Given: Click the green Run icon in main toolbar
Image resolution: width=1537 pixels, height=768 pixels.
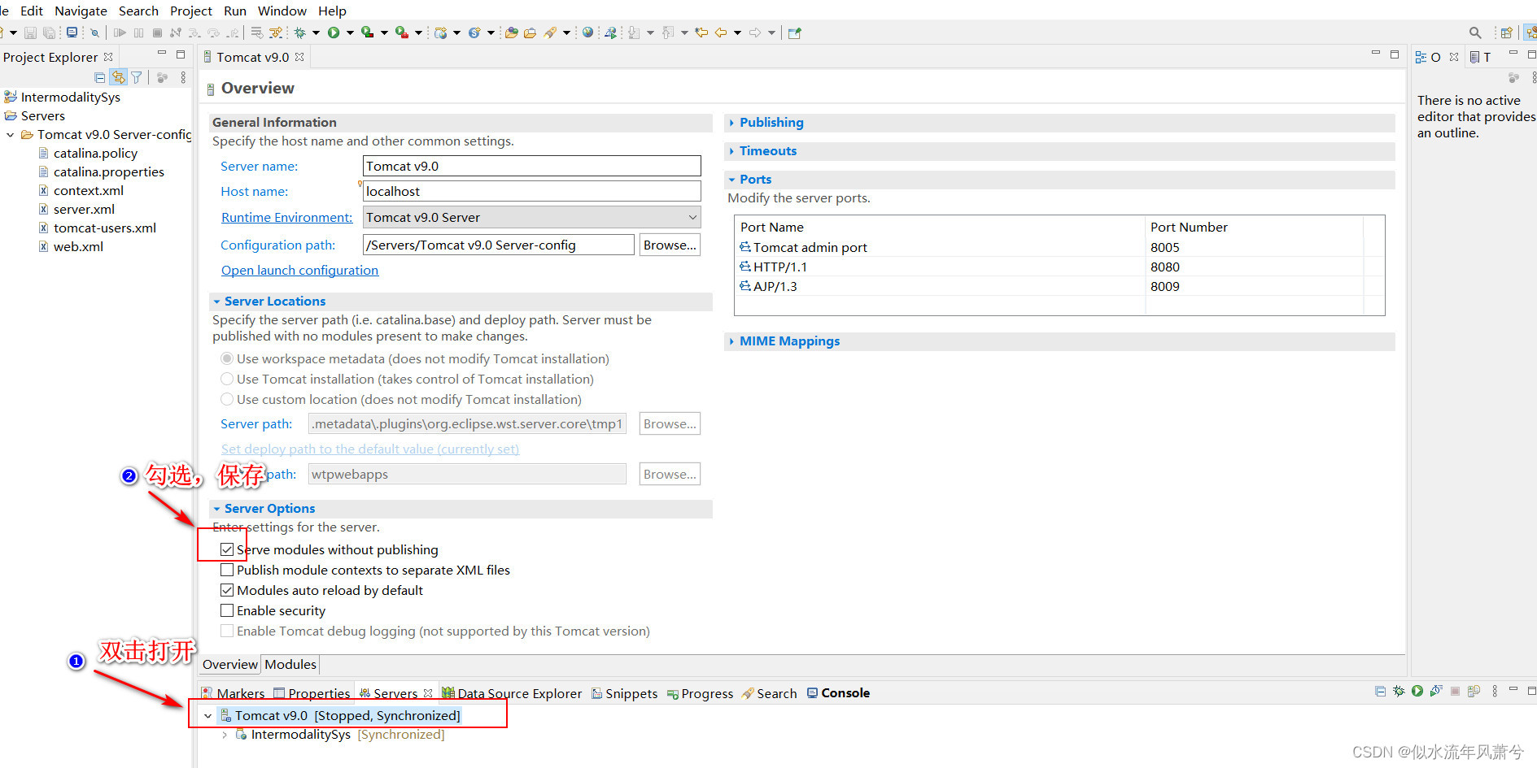Looking at the screenshot, I should click(x=334, y=33).
